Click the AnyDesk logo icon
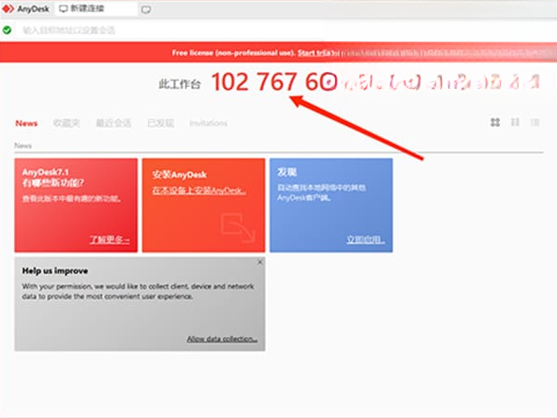 pos(7,8)
